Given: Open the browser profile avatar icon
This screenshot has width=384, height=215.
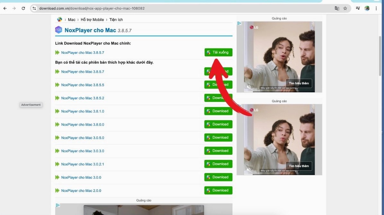Looking at the screenshot, I should (367, 8).
